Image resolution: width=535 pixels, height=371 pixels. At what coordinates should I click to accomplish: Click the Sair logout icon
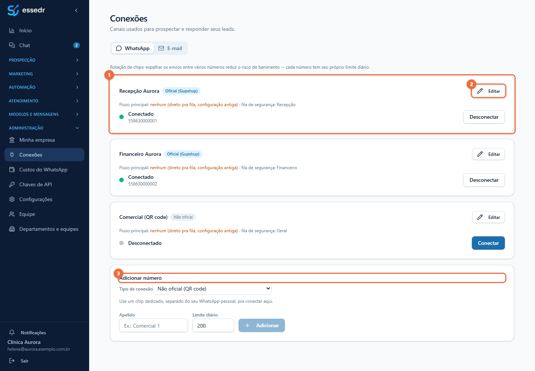12,361
